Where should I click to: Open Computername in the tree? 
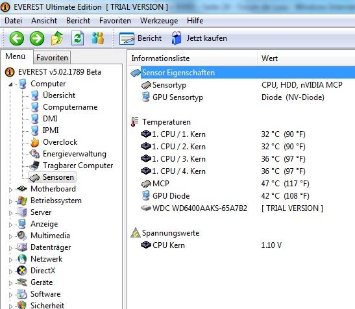point(70,107)
